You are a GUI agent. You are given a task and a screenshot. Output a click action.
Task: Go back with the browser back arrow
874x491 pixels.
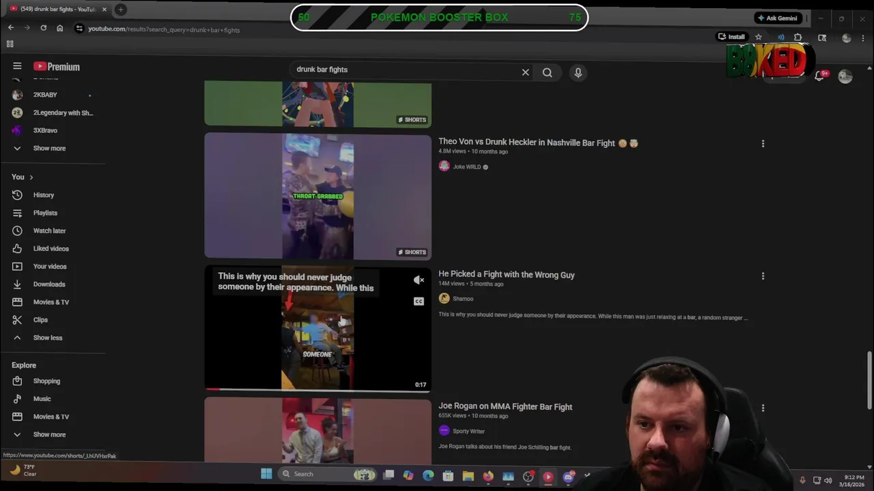pyautogui.click(x=11, y=28)
